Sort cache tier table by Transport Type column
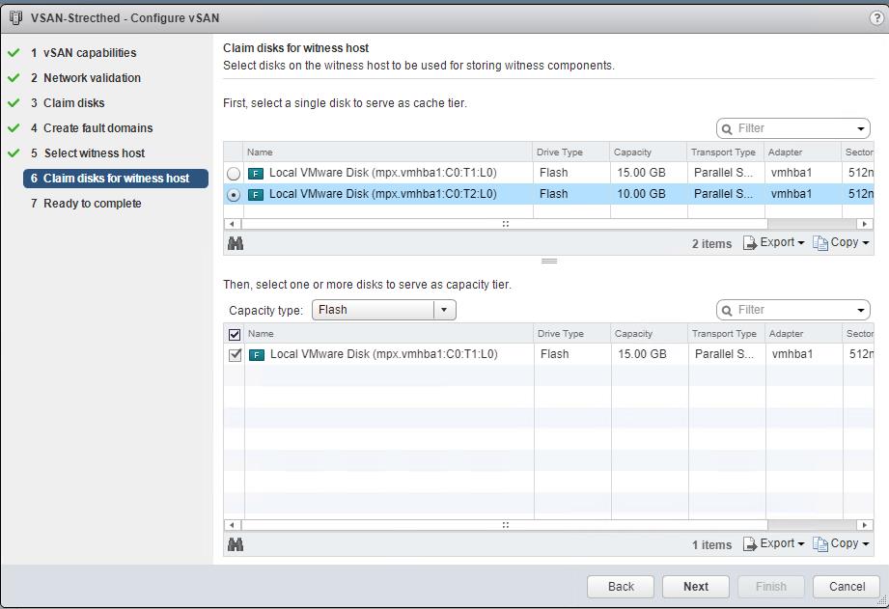889x609 pixels. [726, 152]
